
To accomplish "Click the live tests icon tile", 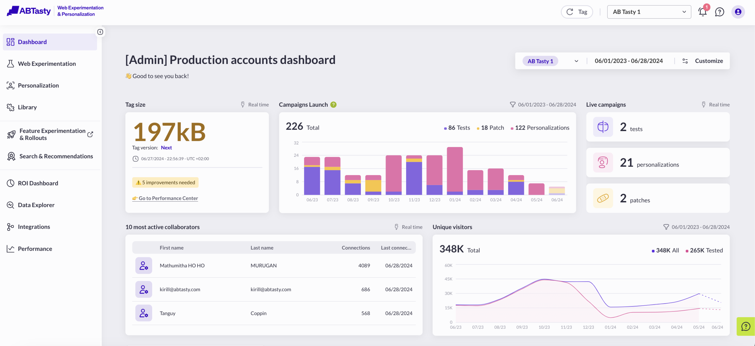I will click(603, 127).
